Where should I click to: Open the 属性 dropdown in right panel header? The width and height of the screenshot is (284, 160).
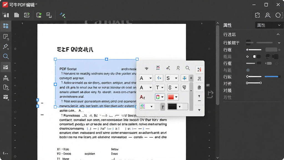pyautogui.click(x=269, y=25)
